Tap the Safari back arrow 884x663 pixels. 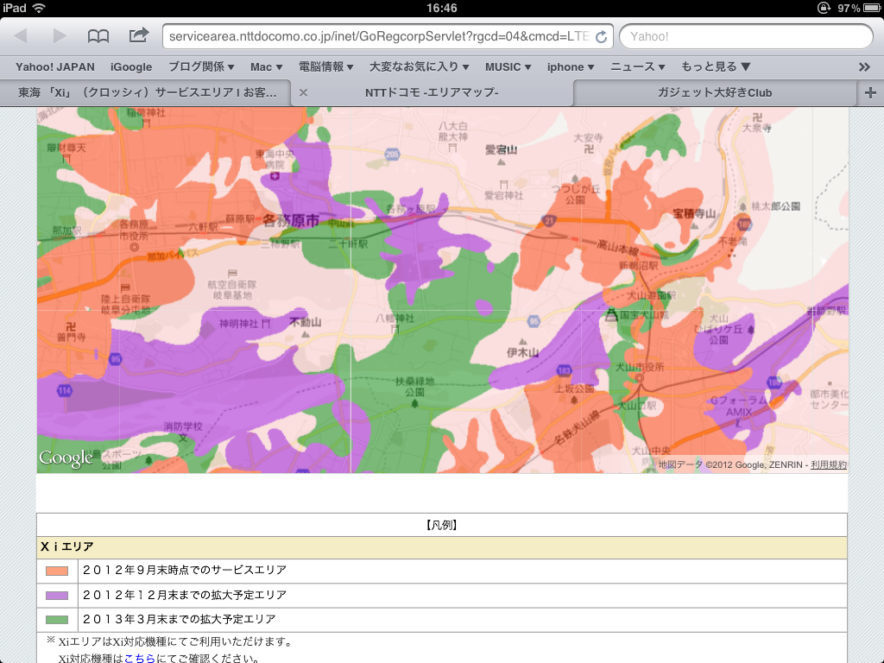(21, 36)
